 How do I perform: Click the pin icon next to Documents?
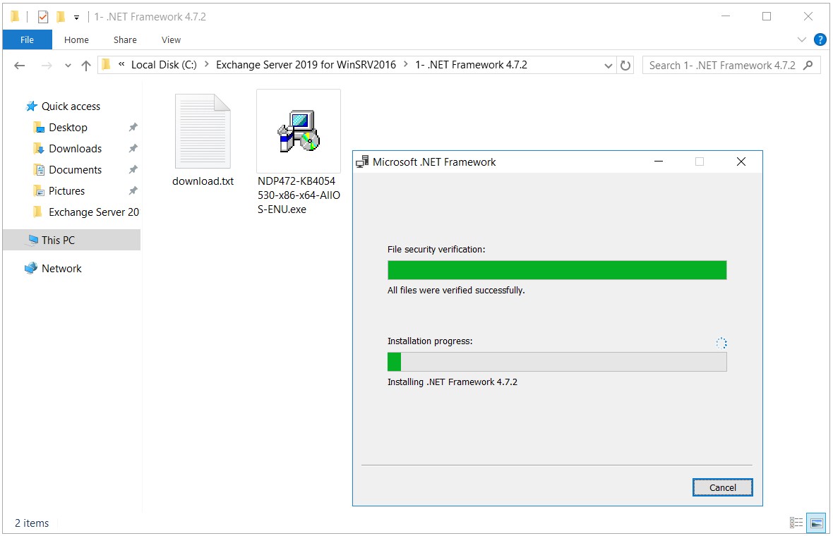click(x=133, y=170)
